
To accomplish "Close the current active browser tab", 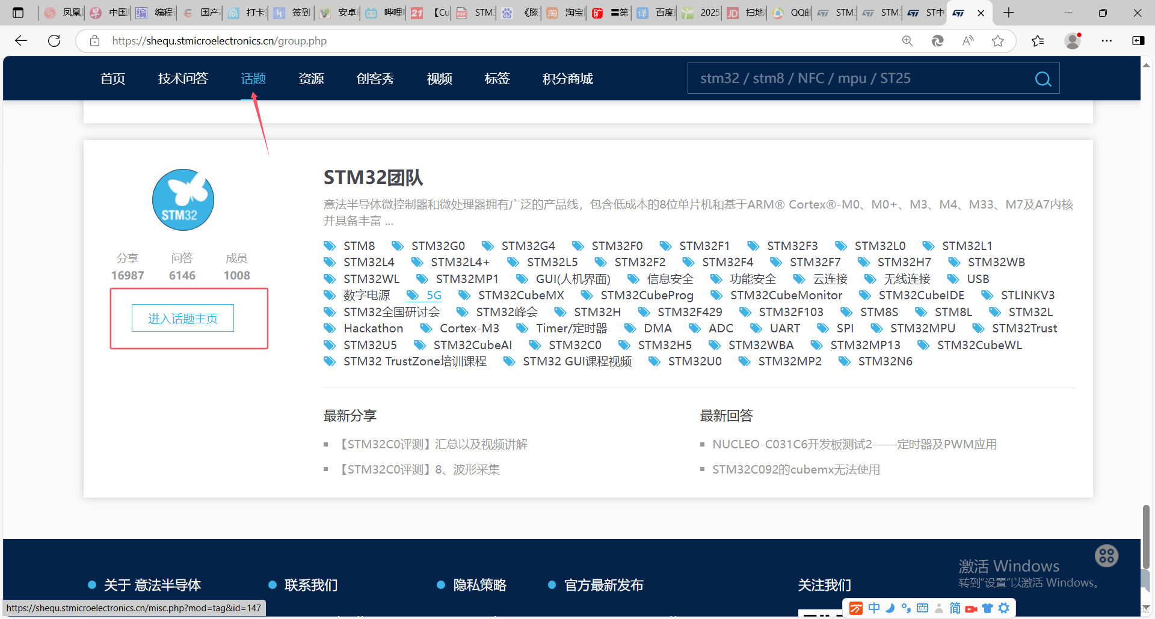I will [981, 13].
